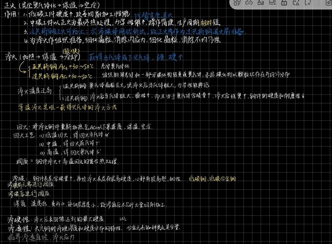Click the note '充分奥氏体化'
This screenshot has width=332, height=244.
coord(115,66)
